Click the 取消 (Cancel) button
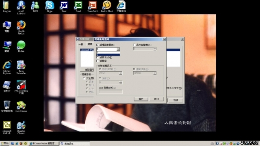Screen dimensions: 260x146 (157, 99)
